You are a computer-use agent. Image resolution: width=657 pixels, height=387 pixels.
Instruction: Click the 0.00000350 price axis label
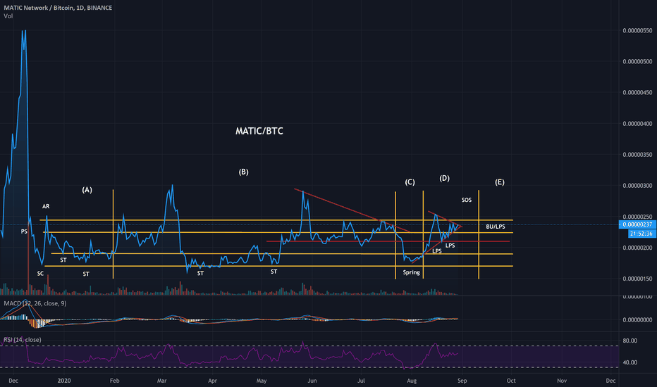tap(637, 155)
